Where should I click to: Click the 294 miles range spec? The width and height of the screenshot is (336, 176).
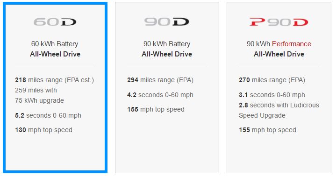(160, 80)
